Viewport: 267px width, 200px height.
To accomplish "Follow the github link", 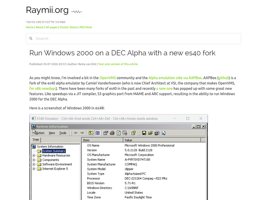I will point(224,78).
